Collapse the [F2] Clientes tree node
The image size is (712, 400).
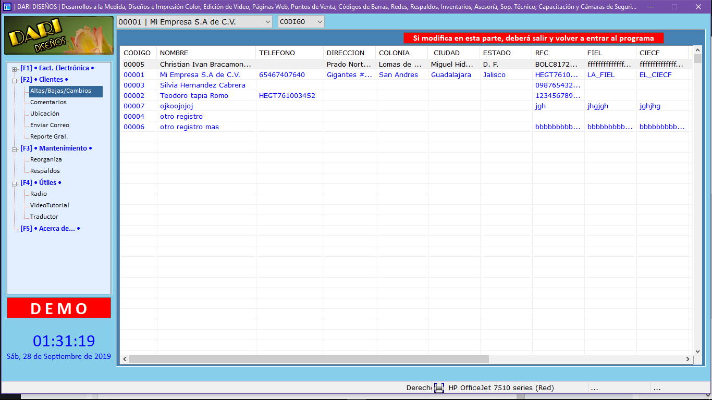click(x=15, y=80)
